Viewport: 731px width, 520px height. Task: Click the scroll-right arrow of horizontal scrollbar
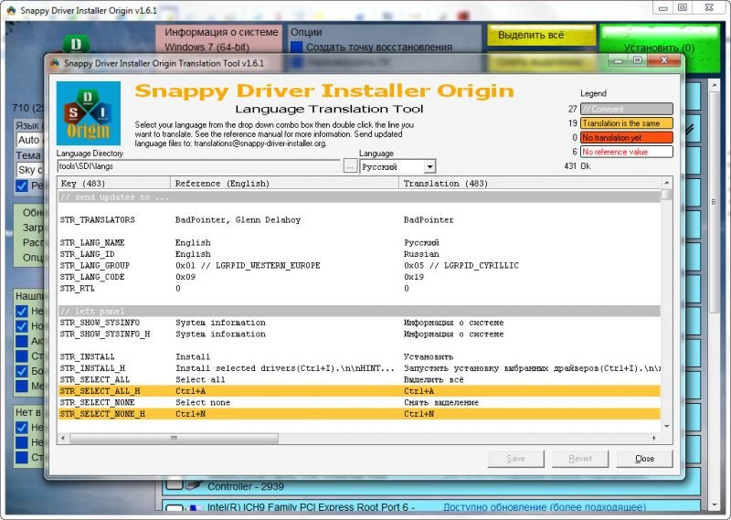point(654,439)
